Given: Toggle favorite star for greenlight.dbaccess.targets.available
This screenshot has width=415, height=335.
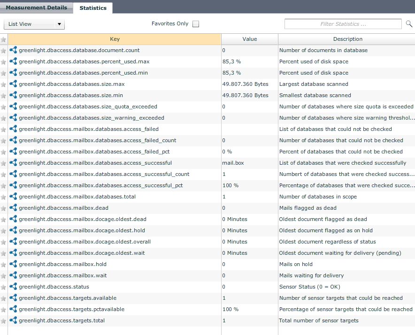Looking at the screenshot, I should (4, 298).
